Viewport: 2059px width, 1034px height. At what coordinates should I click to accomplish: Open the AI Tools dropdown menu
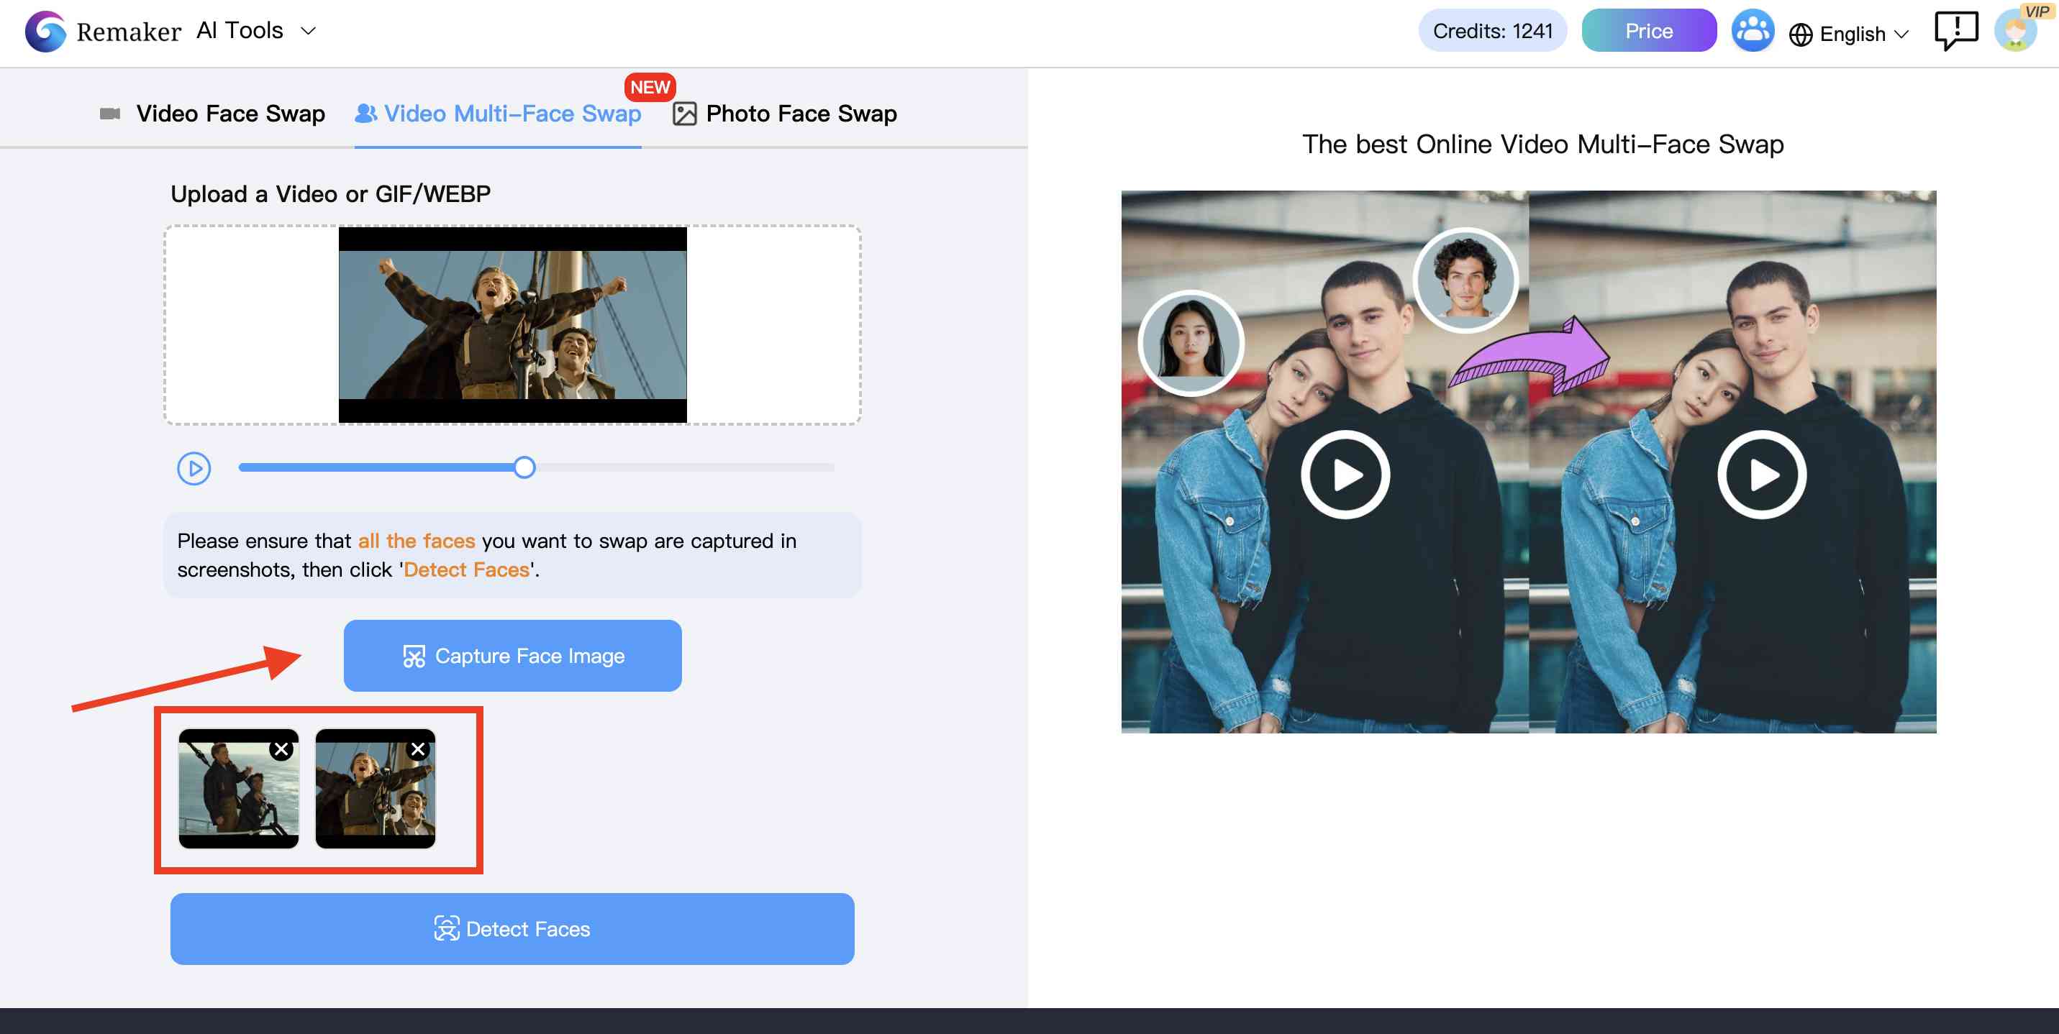[256, 30]
